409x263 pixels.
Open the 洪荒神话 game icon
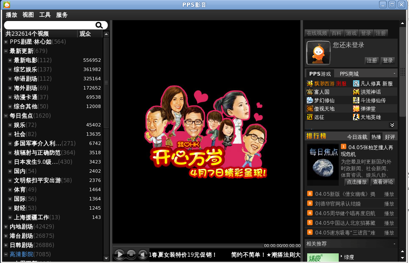356,92
